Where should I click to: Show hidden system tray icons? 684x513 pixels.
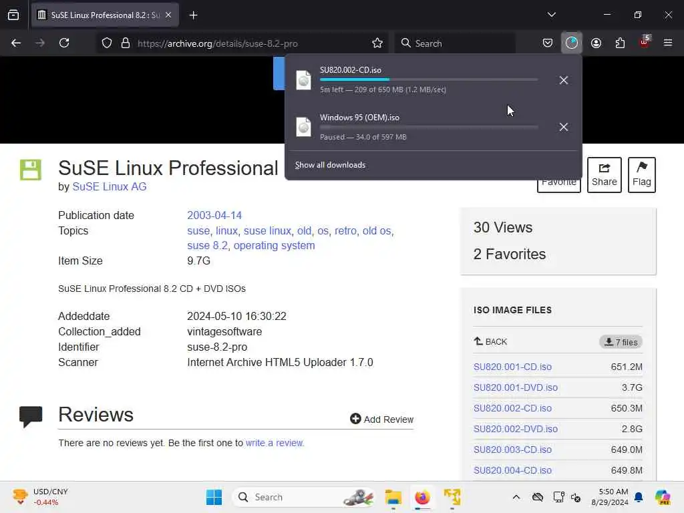coord(516,497)
